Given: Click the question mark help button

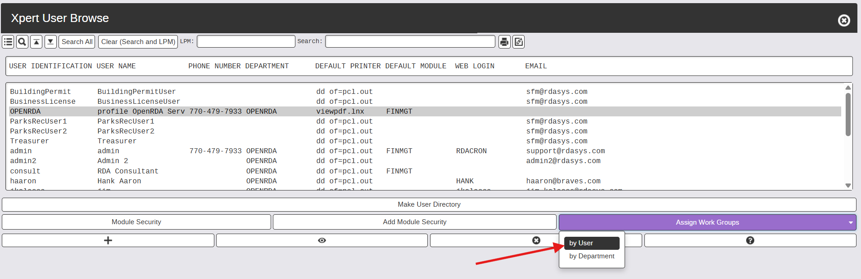Looking at the screenshot, I should tap(750, 240).
